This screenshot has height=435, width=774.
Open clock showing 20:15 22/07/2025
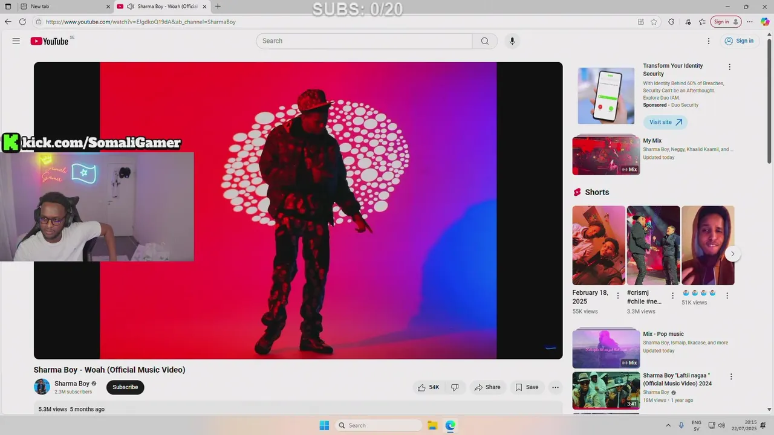(744, 425)
